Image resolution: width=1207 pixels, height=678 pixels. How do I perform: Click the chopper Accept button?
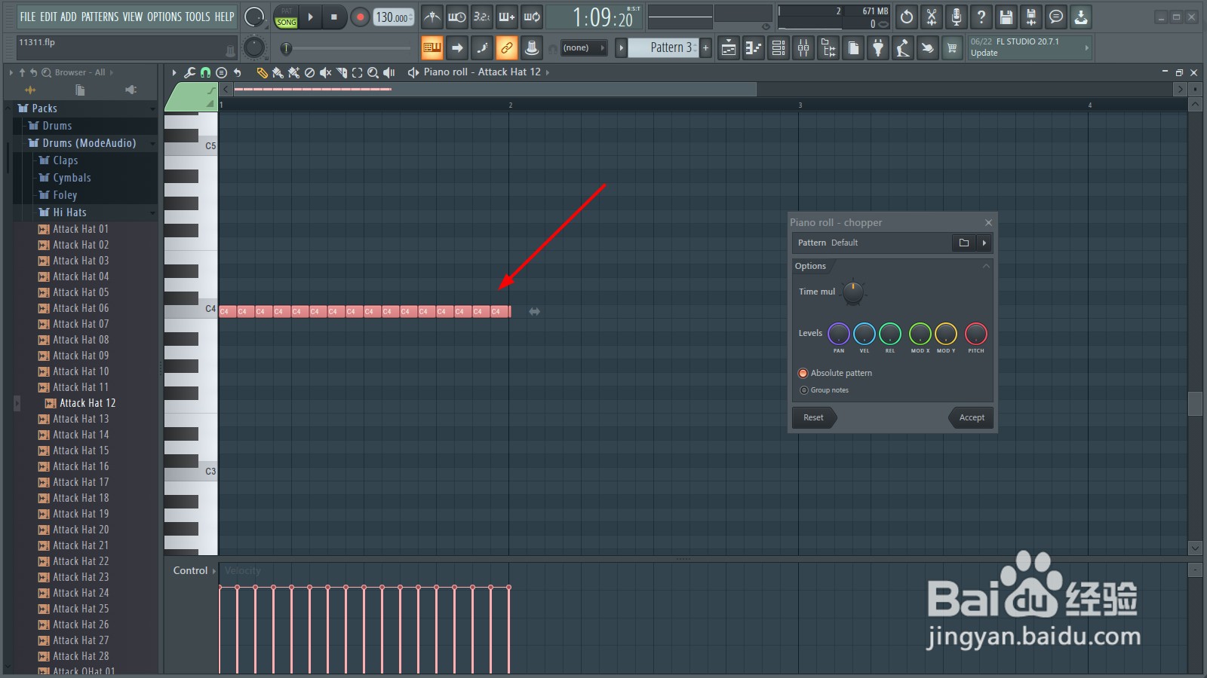tap(972, 417)
